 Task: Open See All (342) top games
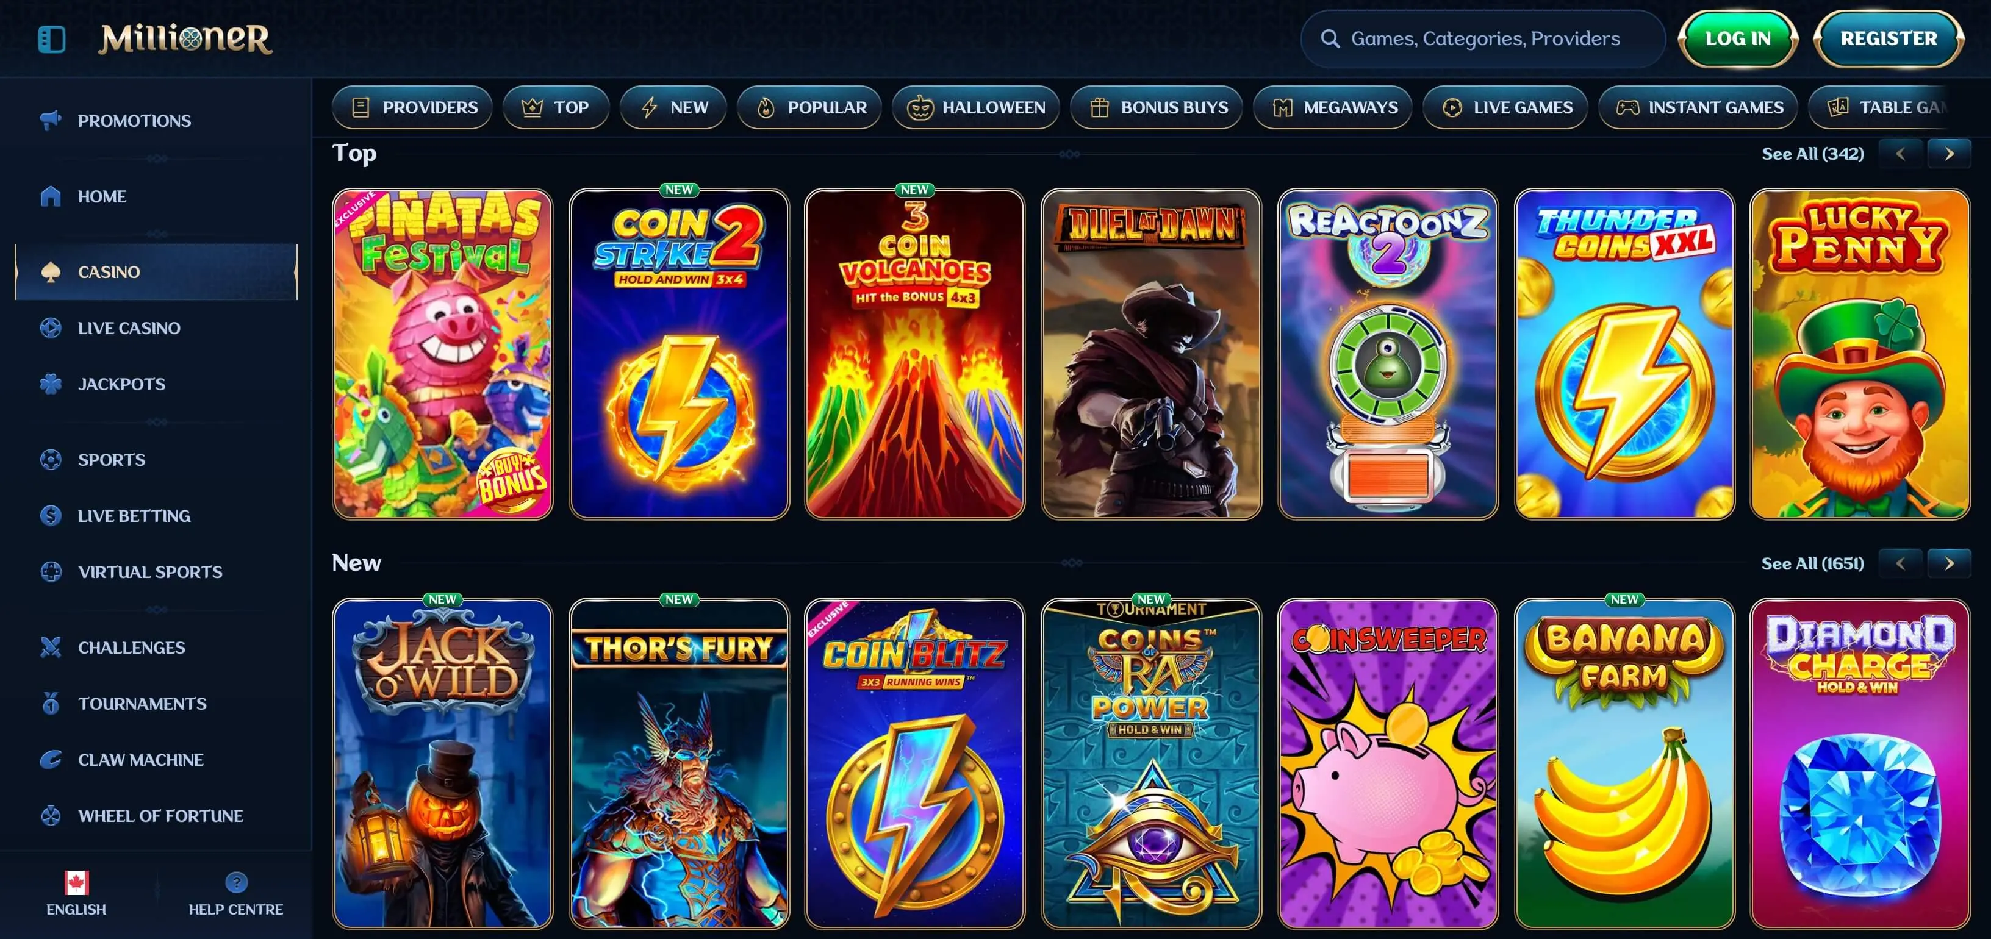click(1812, 154)
